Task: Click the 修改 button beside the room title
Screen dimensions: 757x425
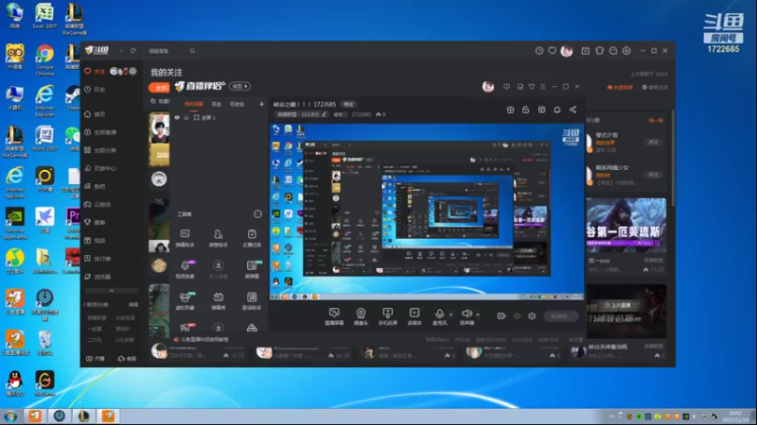Action: 348,104
